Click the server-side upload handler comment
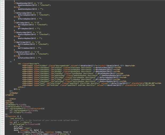Viewport: 165px width, 135px height. 44,120
